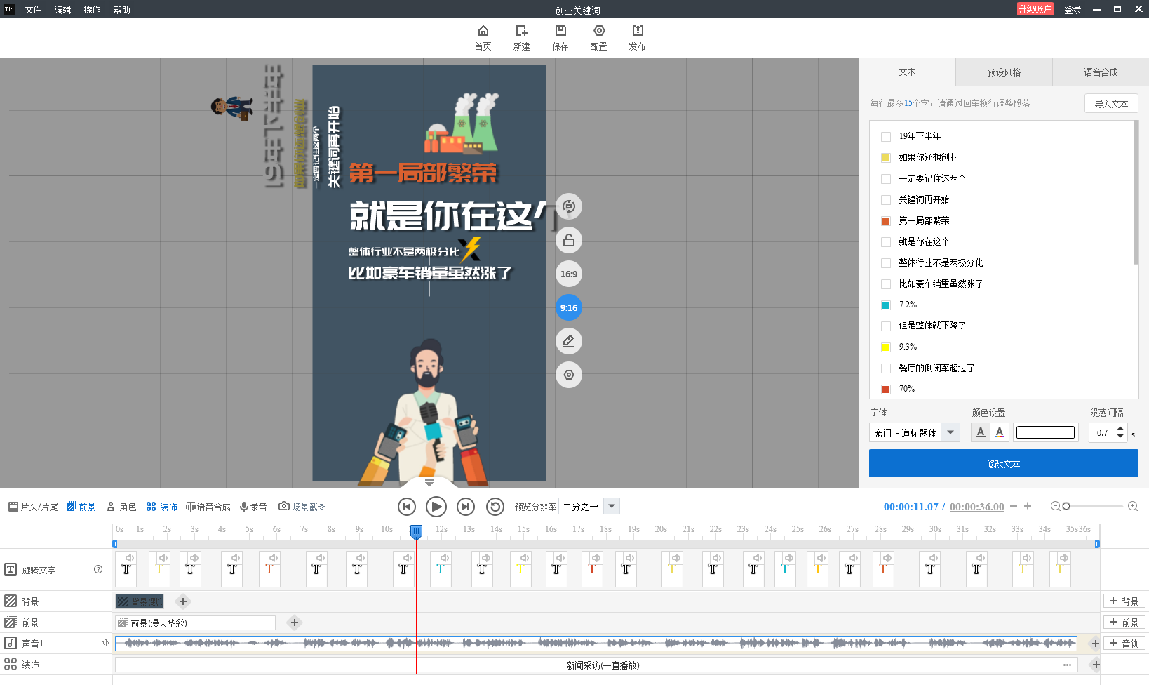Viewport: 1149px width, 685px height.
Task: Click the 导入文本 button
Action: [1111, 103]
